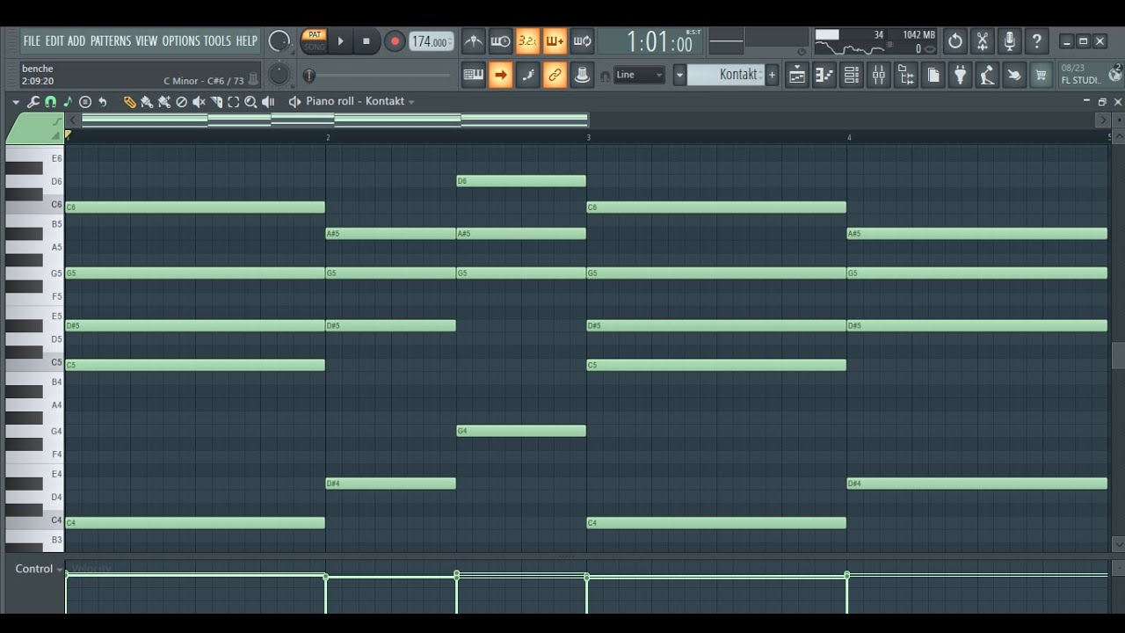
Task: Click the record button
Action: point(395,40)
